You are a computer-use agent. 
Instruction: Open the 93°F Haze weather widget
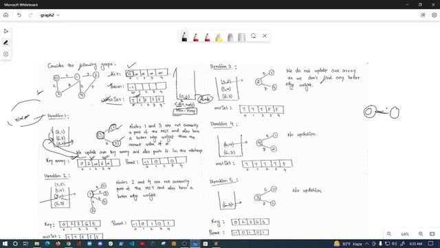348,244
